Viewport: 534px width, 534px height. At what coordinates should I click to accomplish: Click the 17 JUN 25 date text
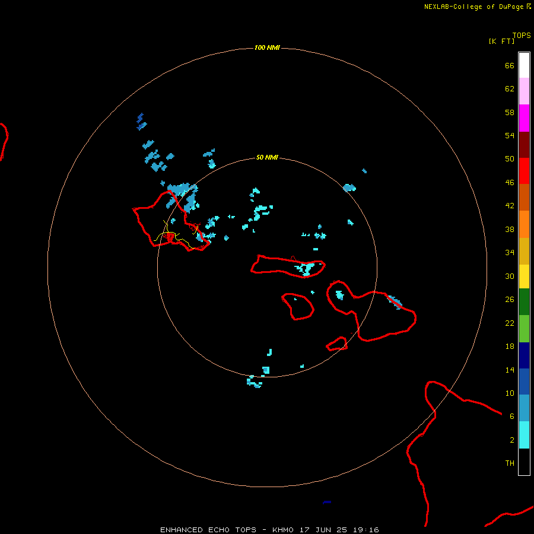click(x=323, y=530)
